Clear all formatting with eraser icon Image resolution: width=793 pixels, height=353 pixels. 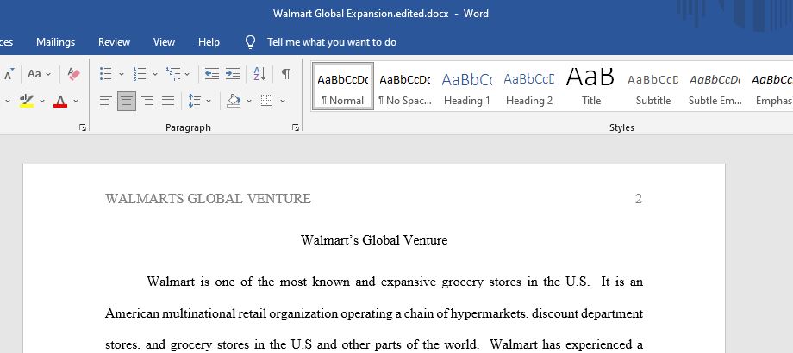pyautogui.click(x=74, y=74)
